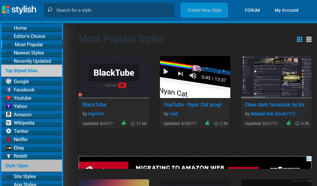317x186 pixels.
Task: Click the Migrating to Amazon Web banner ad
Action: click(195, 162)
